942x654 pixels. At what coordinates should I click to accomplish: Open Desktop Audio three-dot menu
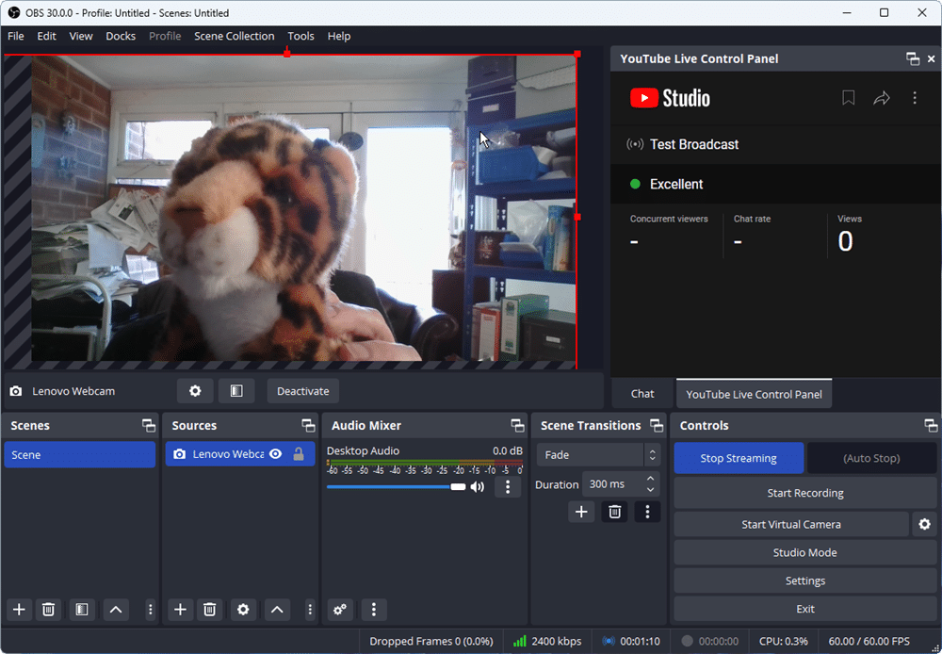[x=508, y=487]
